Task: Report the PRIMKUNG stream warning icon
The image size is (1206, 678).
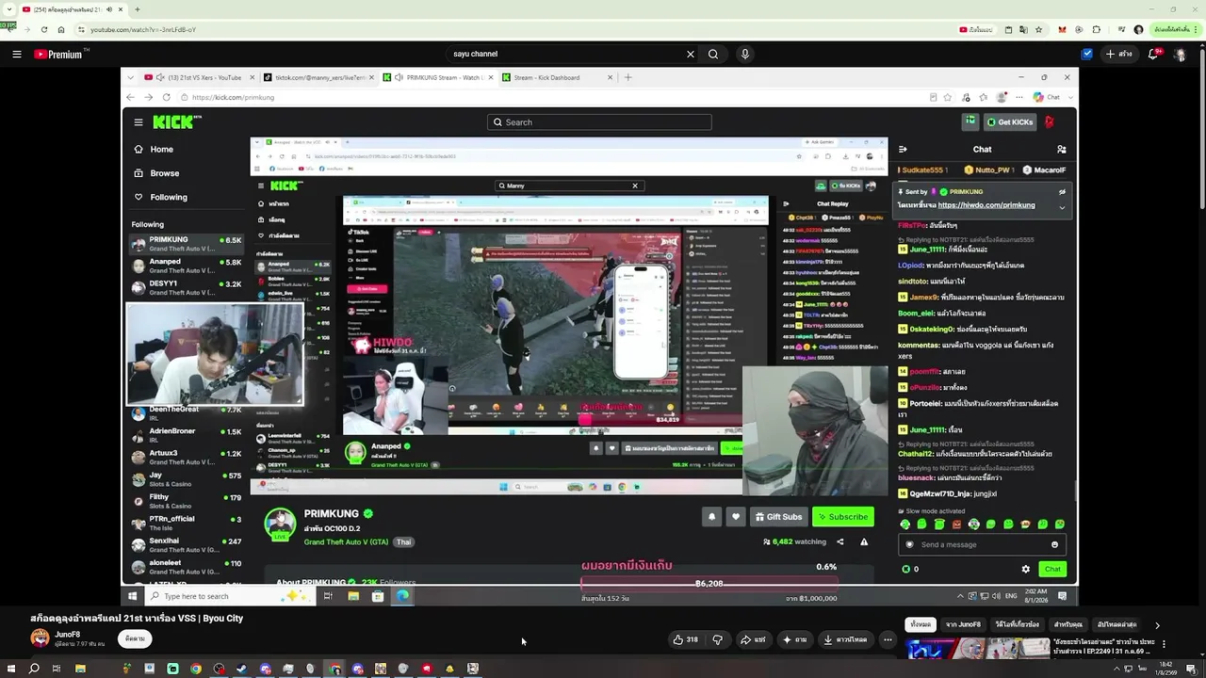Action: tap(864, 541)
